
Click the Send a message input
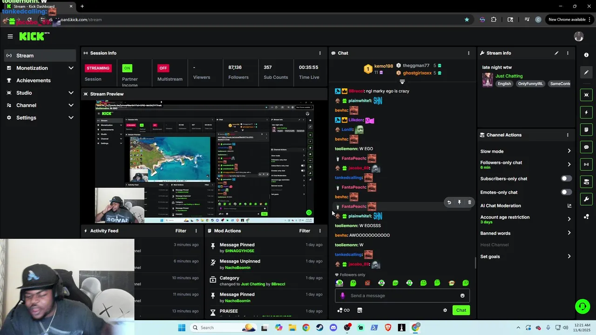(x=402, y=295)
